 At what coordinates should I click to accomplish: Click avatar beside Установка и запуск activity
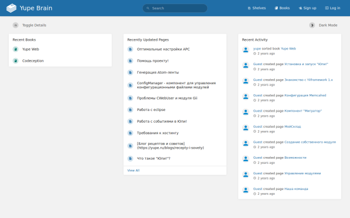tap(246, 65)
